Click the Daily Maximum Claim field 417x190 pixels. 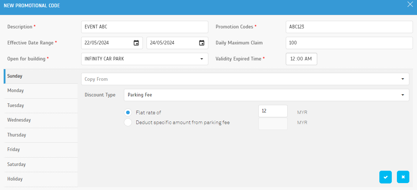(349, 43)
